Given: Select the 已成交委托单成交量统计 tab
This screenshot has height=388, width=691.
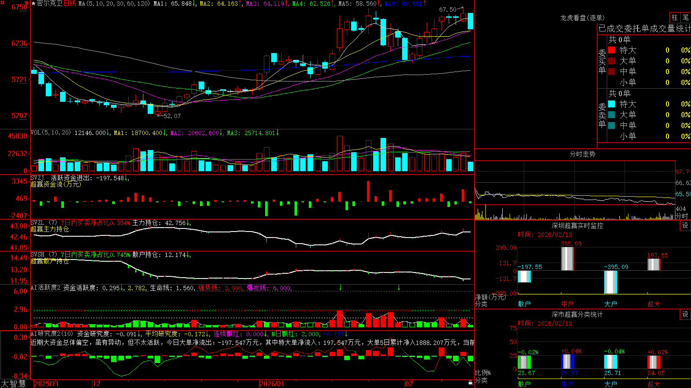Looking at the screenshot, I should 644,28.
